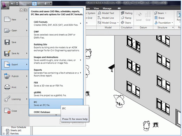182x136 pixels.
Task: Expand the Foundation dropdown
Action: (172, 23)
